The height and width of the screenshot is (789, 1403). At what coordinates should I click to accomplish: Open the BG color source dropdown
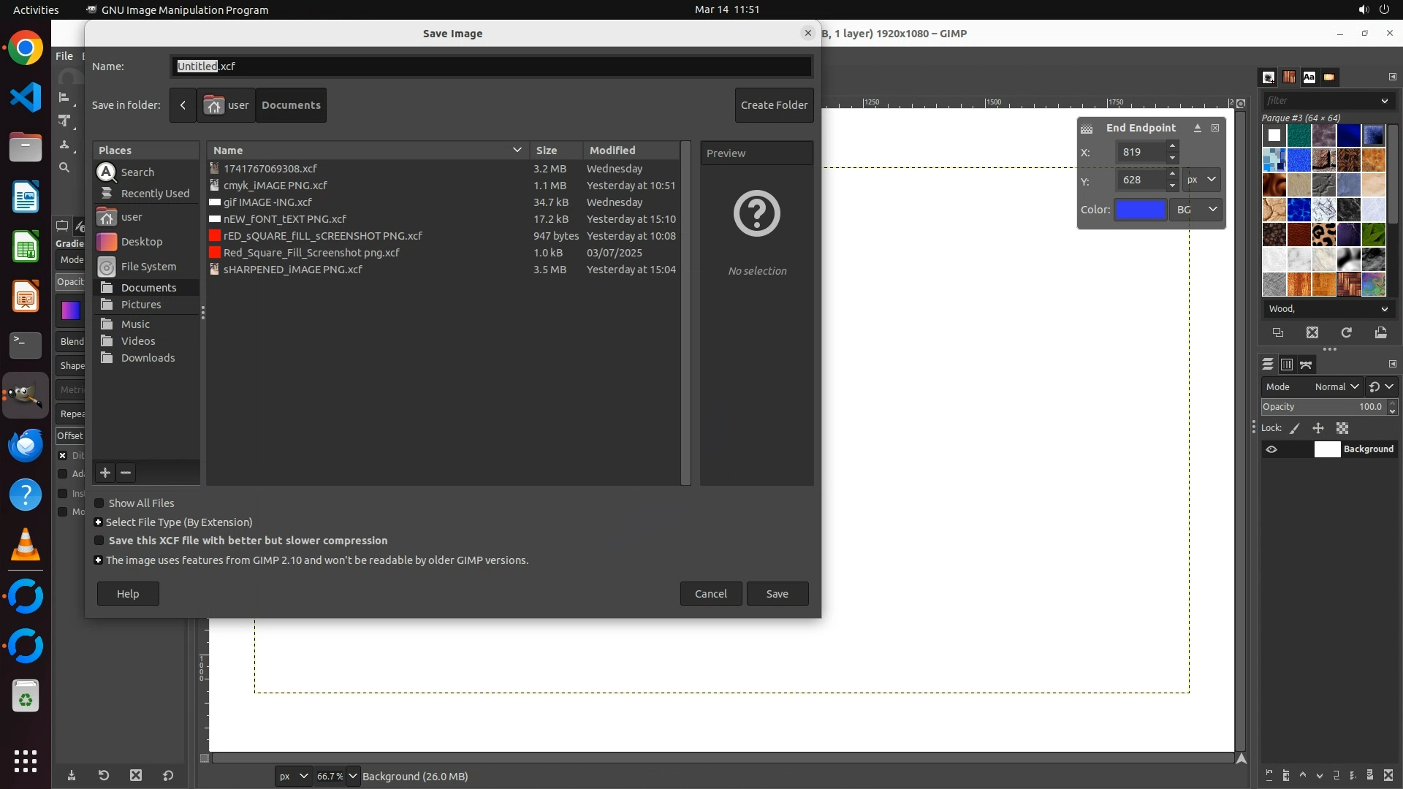tap(1197, 210)
